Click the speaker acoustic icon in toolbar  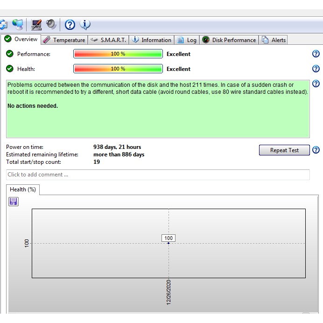tap(51, 25)
